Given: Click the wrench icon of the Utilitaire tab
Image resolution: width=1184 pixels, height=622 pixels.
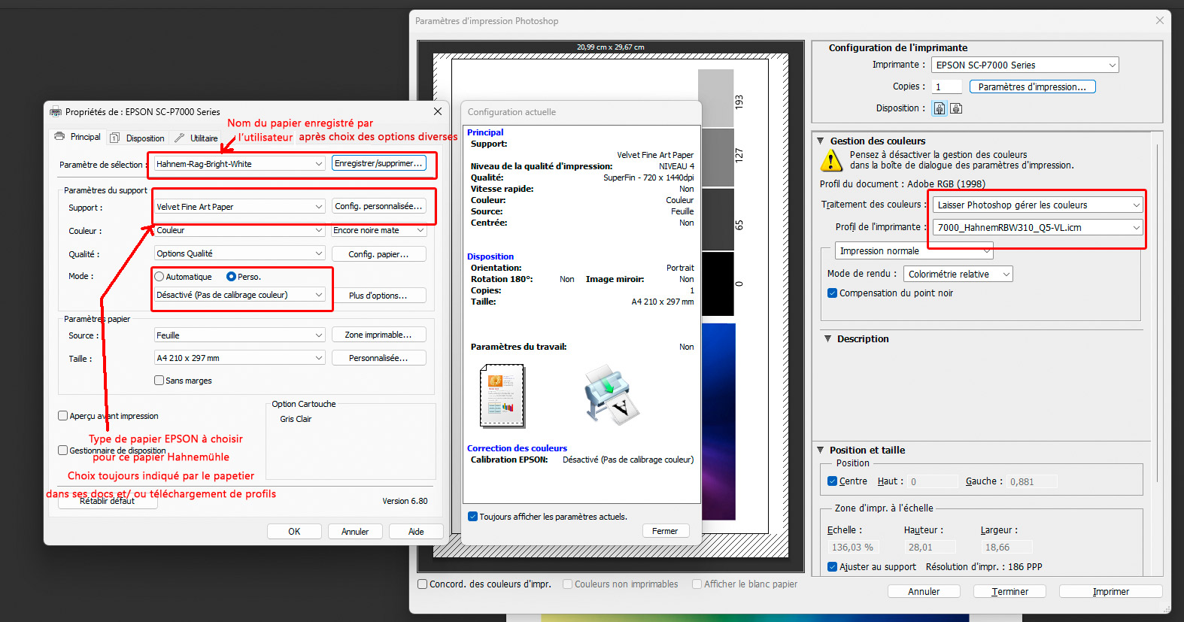Looking at the screenshot, I should click(x=179, y=138).
